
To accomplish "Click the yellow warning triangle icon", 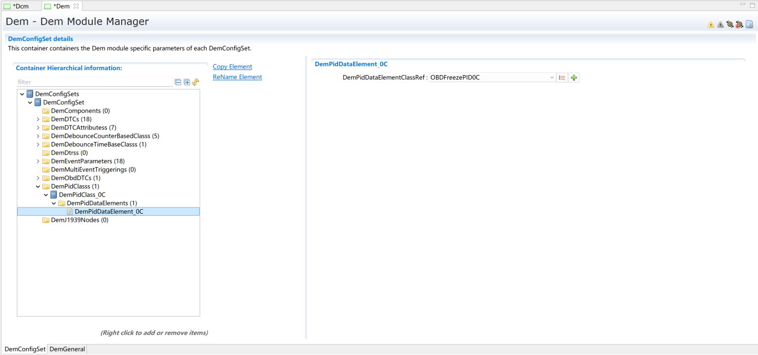I will (711, 25).
